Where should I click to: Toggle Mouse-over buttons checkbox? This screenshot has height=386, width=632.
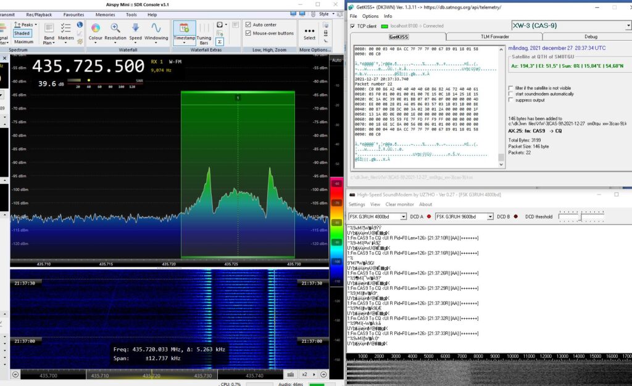click(248, 33)
